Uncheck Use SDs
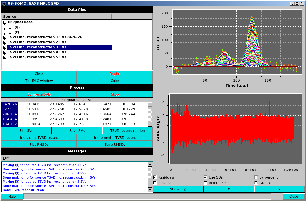This screenshot has height=201, width=306. 205,177
